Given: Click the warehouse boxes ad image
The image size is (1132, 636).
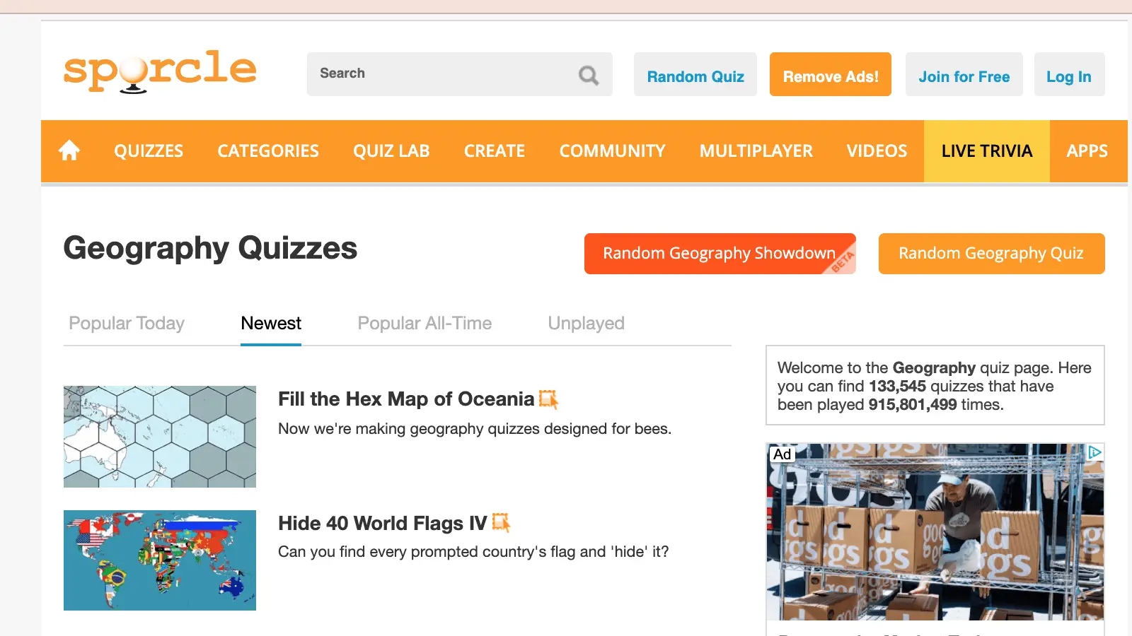Looking at the screenshot, I should [935, 532].
